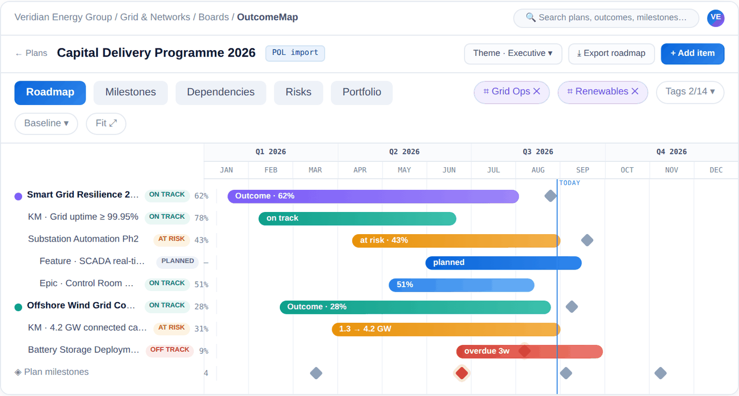Click the green on track bar
The height and width of the screenshot is (396, 739).
pyautogui.click(x=357, y=218)
